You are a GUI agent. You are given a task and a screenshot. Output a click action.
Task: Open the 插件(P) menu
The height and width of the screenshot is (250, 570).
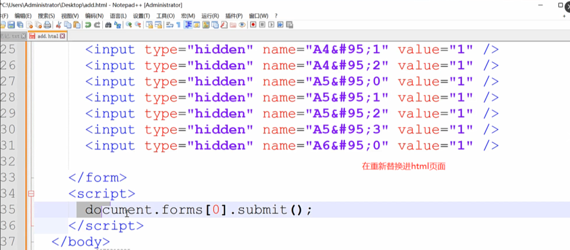click(234, 16)
